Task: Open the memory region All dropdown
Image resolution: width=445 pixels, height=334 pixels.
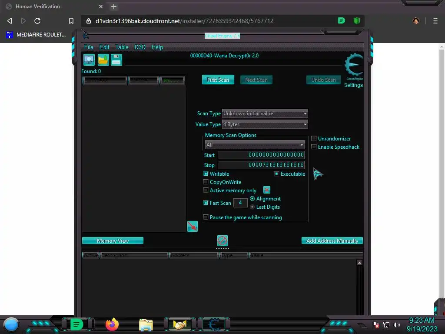Action: point(255,145)
